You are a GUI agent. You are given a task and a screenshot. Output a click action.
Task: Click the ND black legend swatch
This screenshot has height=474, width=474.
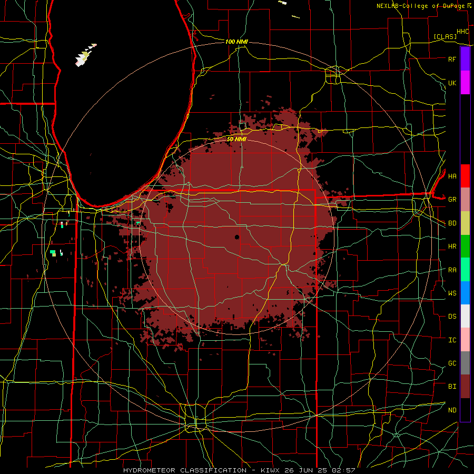click(x=465, y=410)
